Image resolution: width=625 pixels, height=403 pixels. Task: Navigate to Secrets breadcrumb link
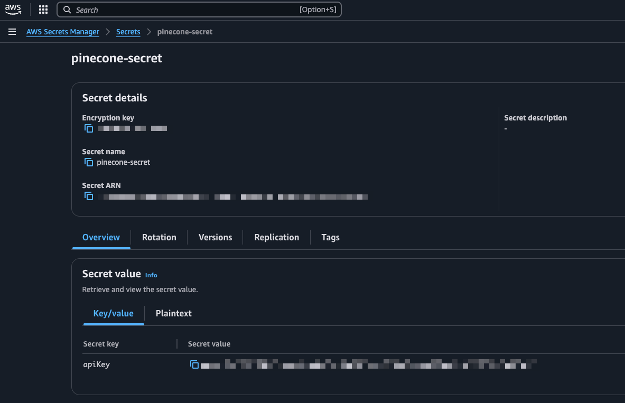[128, 32]
